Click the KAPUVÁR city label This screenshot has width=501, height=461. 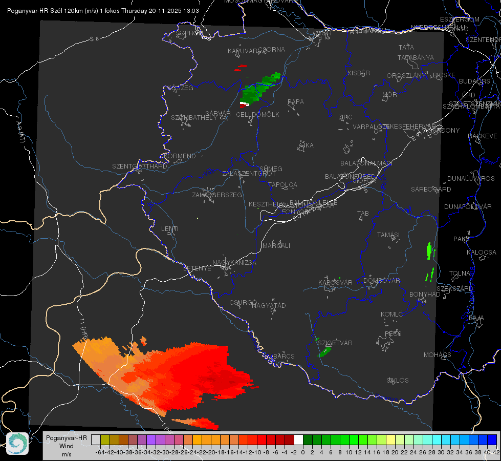click(243, 51)
